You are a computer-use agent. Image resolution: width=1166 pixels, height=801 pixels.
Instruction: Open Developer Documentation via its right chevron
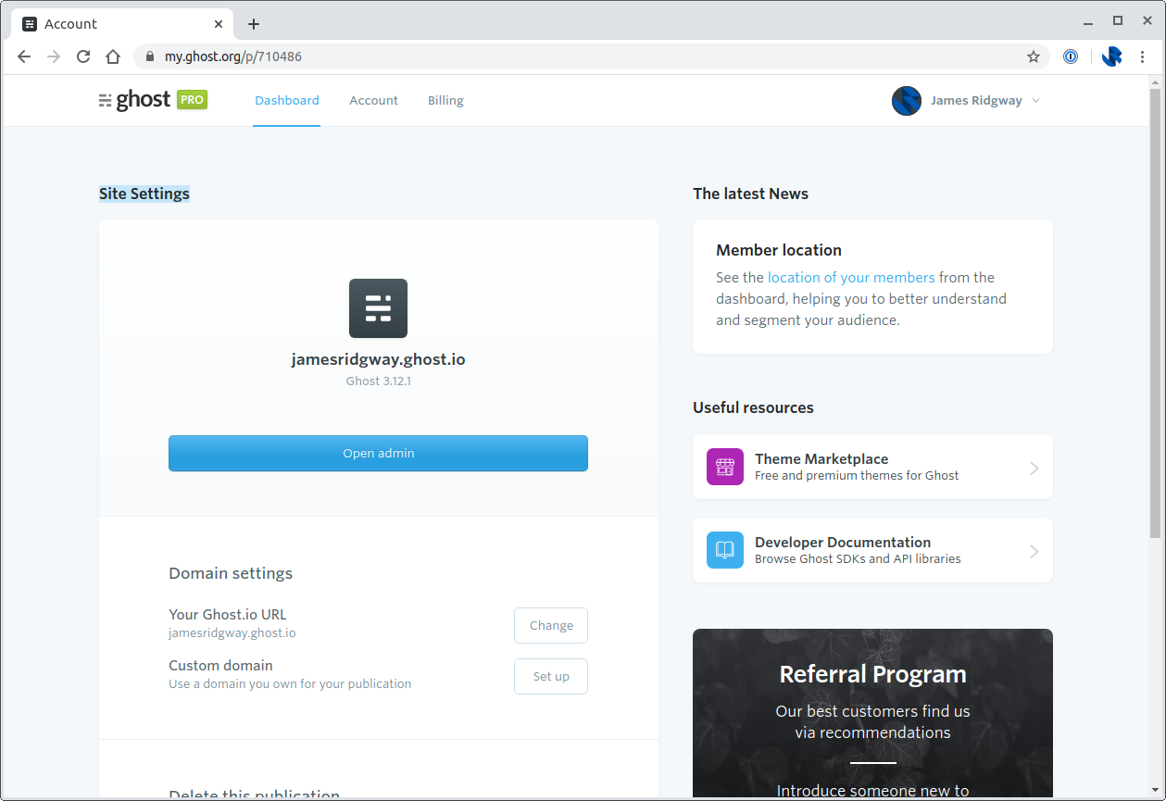click(x=1034, y=552)
